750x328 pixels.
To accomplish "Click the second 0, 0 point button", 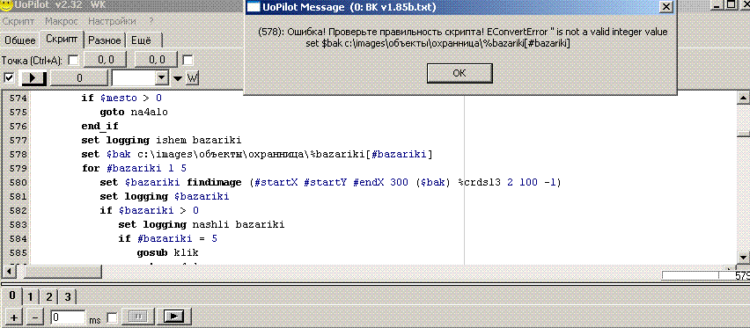I will click(156, 61).
